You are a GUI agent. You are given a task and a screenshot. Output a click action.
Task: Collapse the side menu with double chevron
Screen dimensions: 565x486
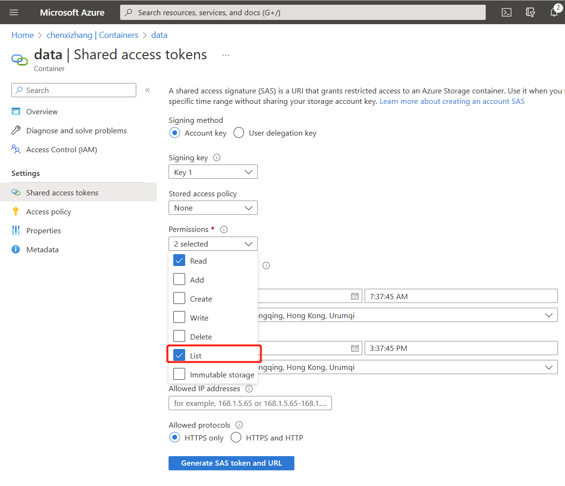point(147,90)
